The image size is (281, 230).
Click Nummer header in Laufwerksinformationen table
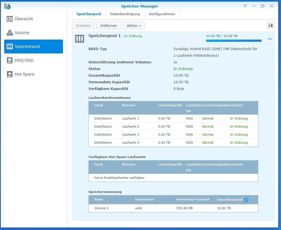129,105
